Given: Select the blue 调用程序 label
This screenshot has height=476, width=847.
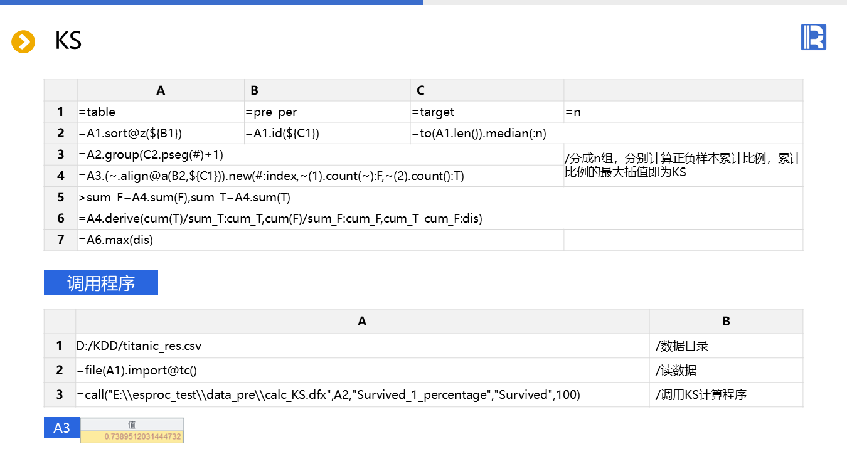Looking at the screenshot, I should tap(101, 283).
